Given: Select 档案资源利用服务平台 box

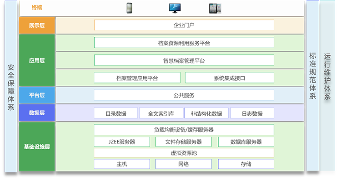Looking at the screenshot, I should click(184, 43).
